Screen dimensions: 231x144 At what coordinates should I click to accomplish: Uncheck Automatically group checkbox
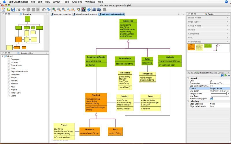tap(212, 98)
